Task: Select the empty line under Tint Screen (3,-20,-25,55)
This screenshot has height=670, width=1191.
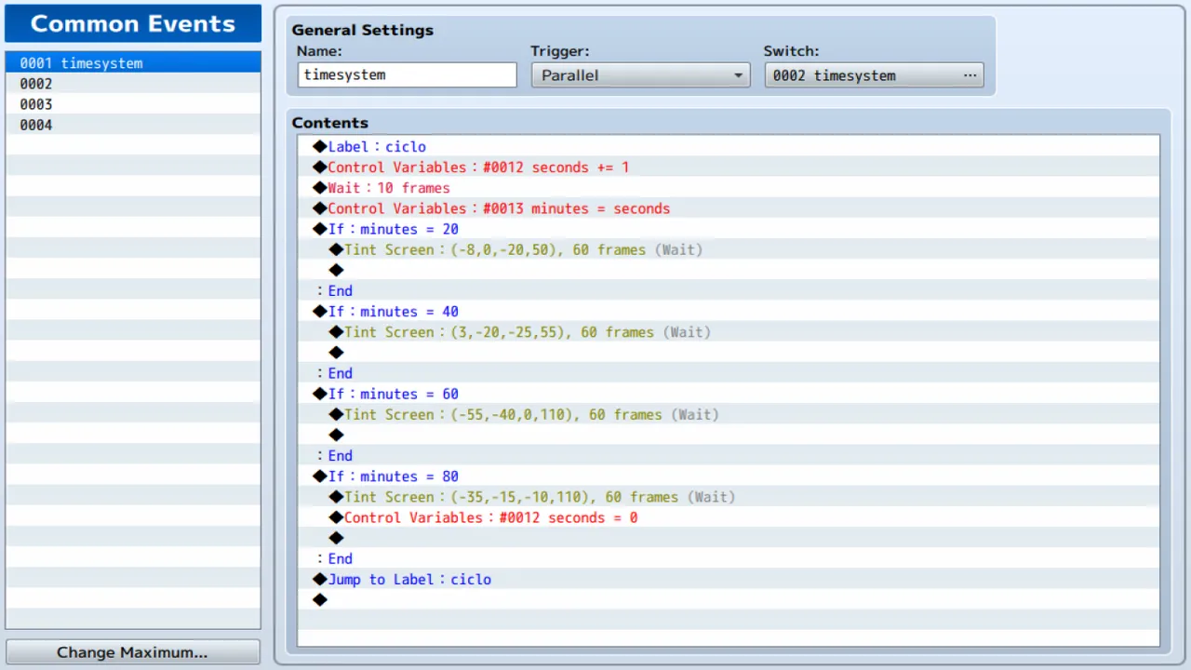Action: tap(729, 353)
